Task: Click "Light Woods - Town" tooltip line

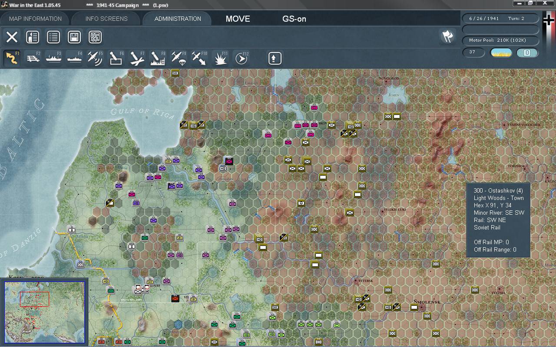Action: (x=499, y=198)
